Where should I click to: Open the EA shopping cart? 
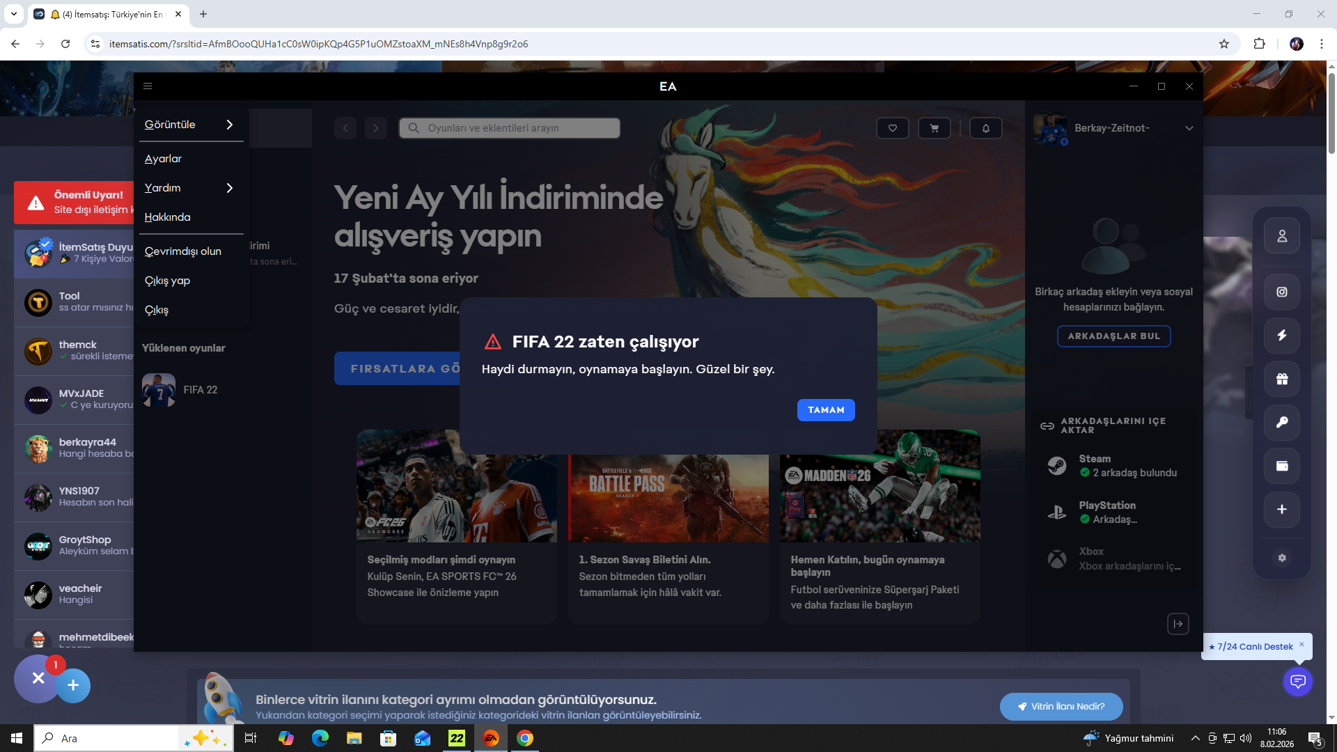[x=935, y=128]
